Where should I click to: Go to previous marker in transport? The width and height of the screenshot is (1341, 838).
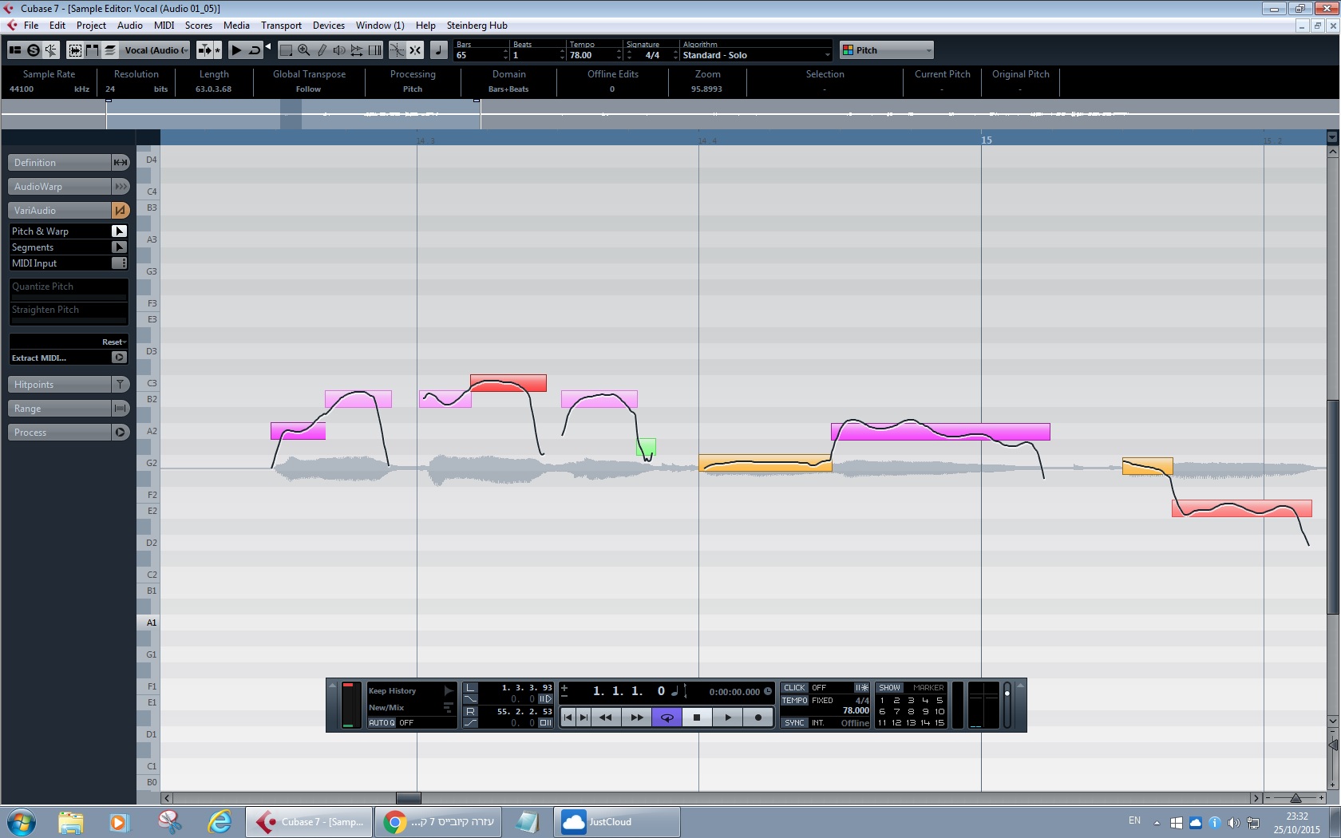click(568, 717)
